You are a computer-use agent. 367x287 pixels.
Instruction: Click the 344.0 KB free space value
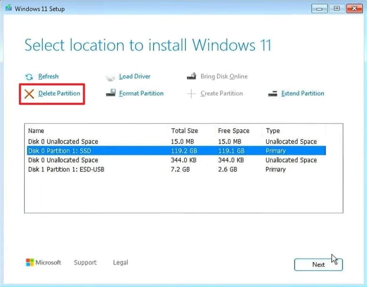[x=231, y=160]
